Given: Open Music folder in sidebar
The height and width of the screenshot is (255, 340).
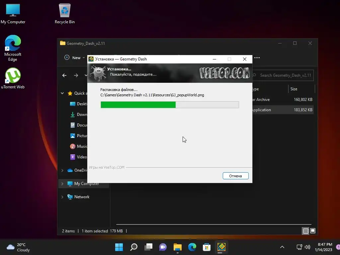Looking at the screenshot, I should [78, 146].
